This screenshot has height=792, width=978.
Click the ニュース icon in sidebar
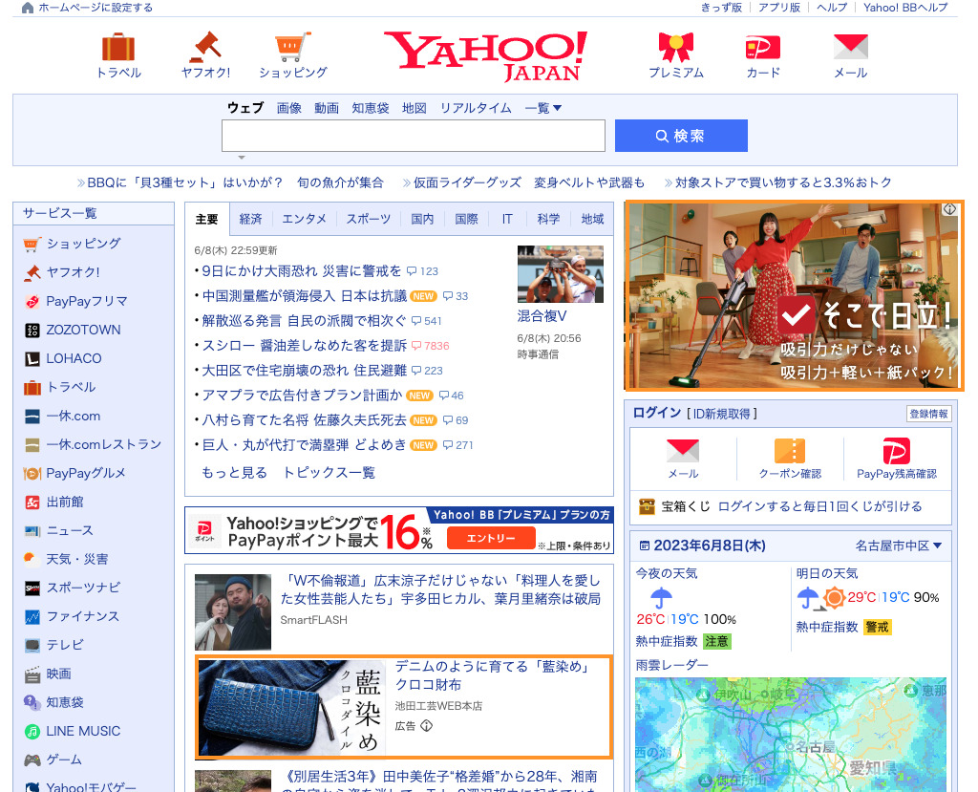32,531
